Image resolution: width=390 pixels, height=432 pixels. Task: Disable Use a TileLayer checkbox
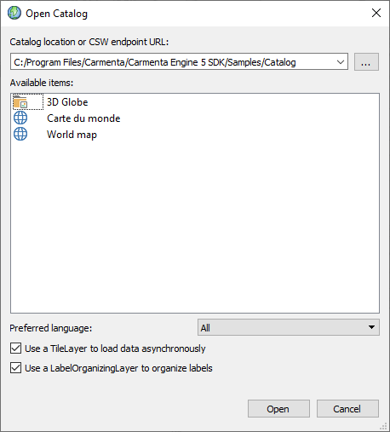coord(15,348)
